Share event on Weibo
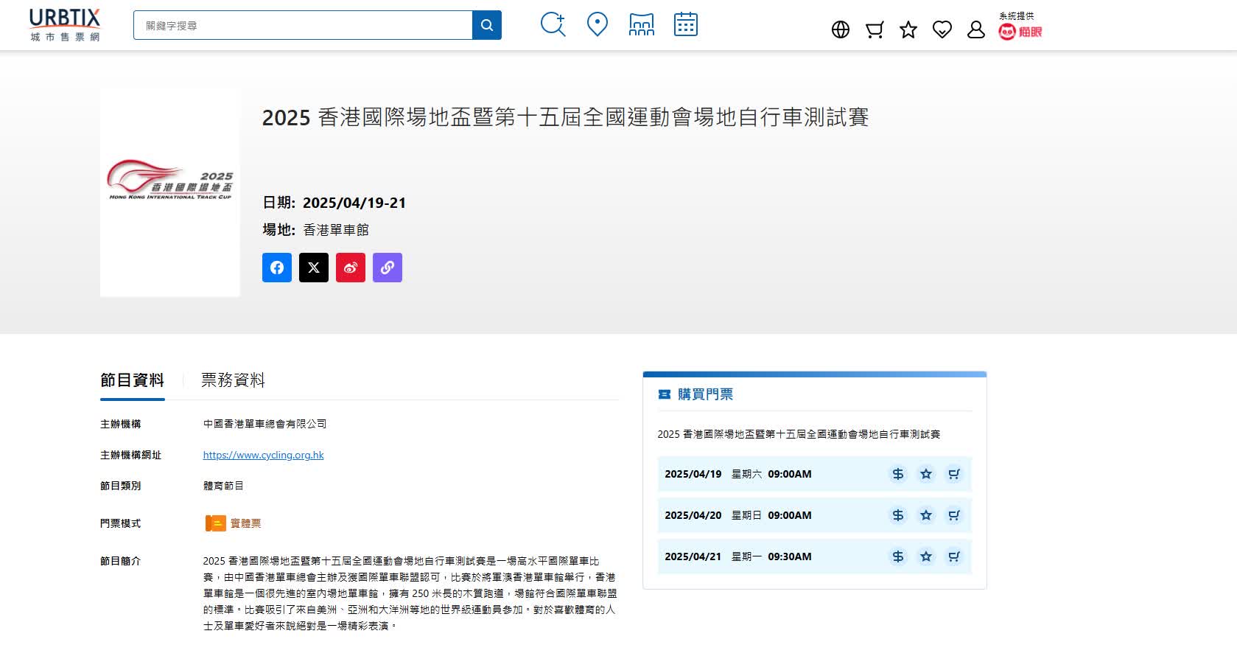Screen dimensions: 1237x670 pos(351,268)
